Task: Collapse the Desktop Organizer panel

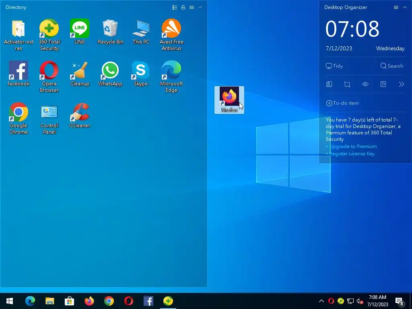Action: (x=405, y=7)
